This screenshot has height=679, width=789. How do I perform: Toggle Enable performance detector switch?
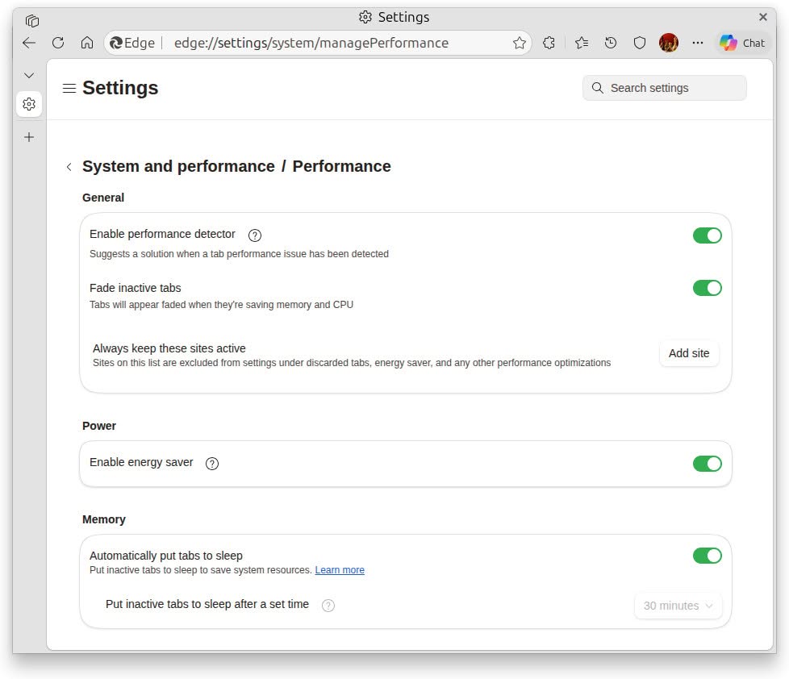[x=707, y=235]
